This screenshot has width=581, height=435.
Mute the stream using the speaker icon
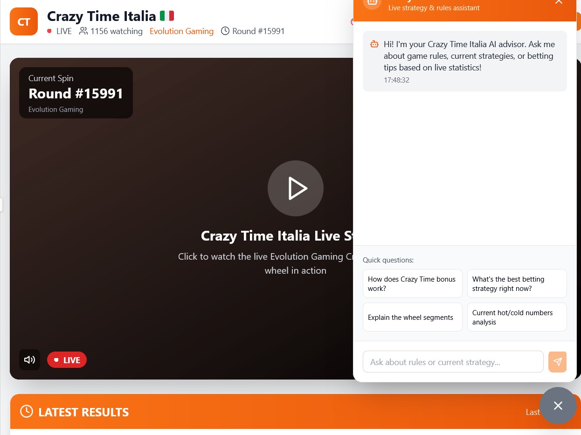(29, 359)
